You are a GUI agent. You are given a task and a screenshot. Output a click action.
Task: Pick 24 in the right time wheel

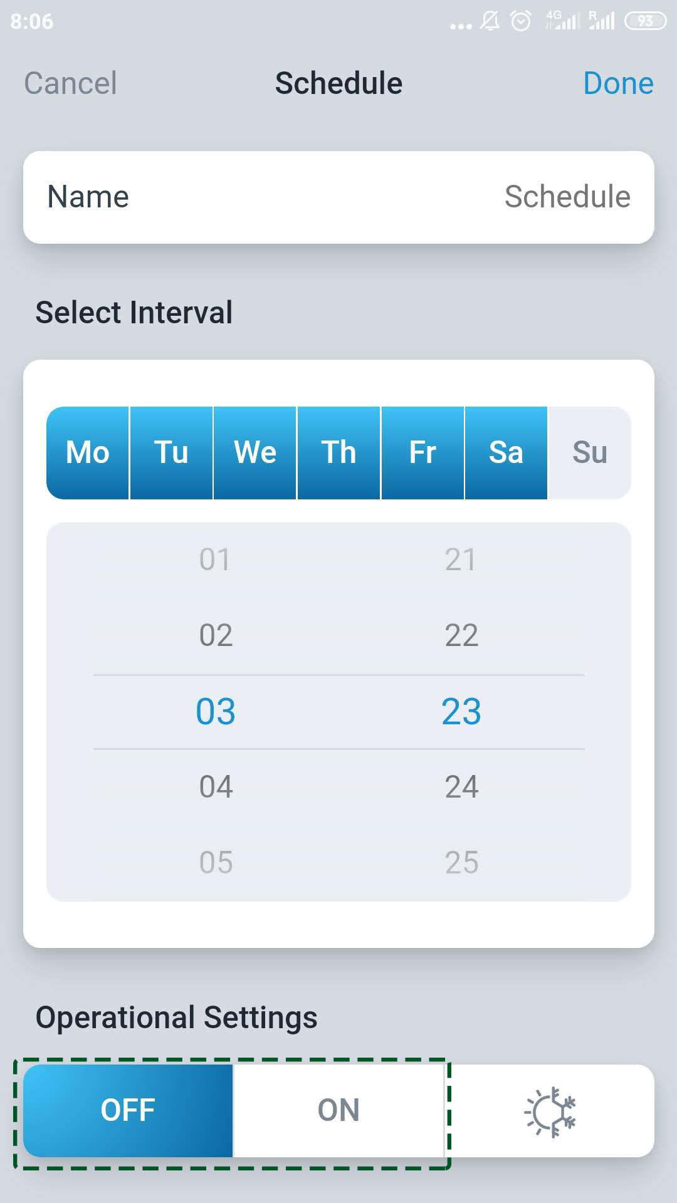point(461,786)
